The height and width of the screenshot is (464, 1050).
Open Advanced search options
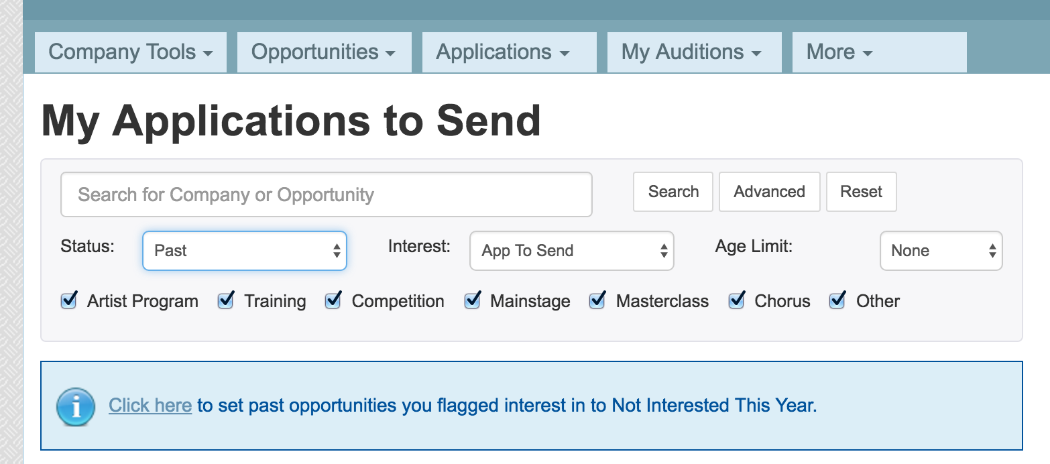pos(769,192)
